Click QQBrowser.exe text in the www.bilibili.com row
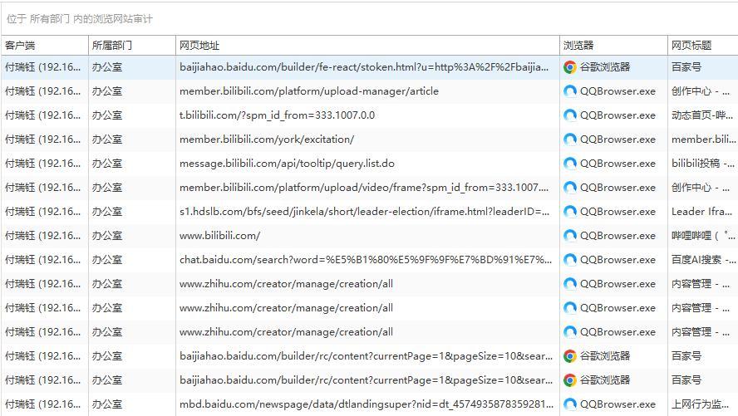The width and height of the screenshot is (738, 416). [x=617, y=236]
